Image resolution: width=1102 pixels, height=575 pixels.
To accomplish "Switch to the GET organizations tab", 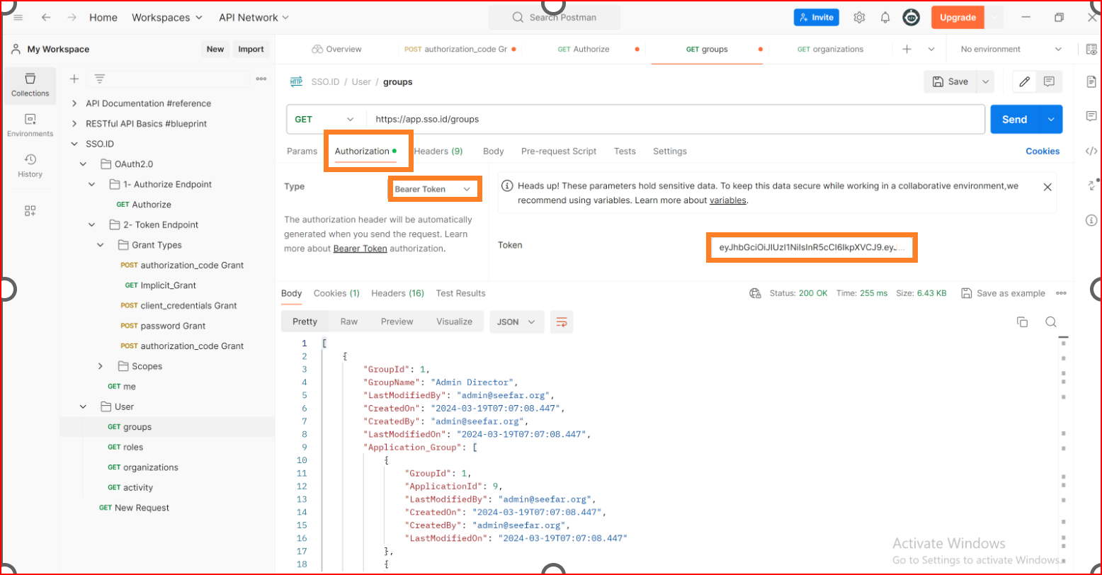I will pos(830,49).
